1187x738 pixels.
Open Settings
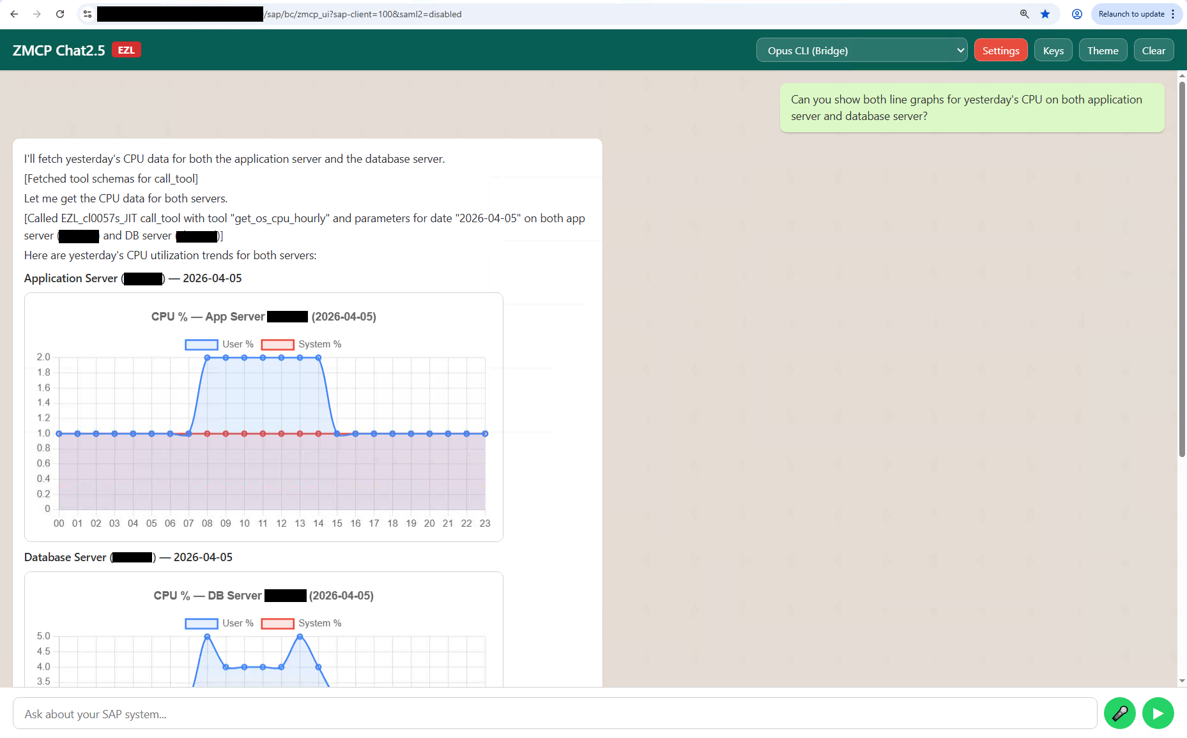click(x=1000, y=50)
